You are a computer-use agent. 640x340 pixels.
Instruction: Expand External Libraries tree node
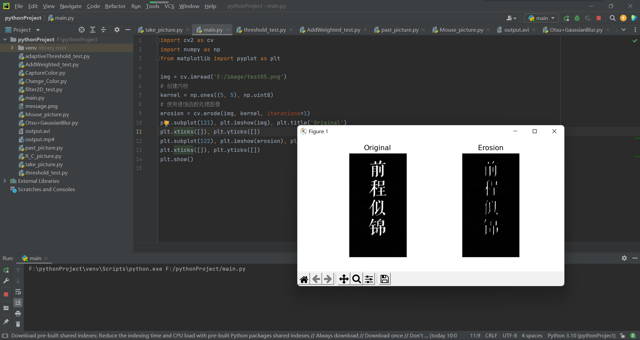tap(5, 181)
